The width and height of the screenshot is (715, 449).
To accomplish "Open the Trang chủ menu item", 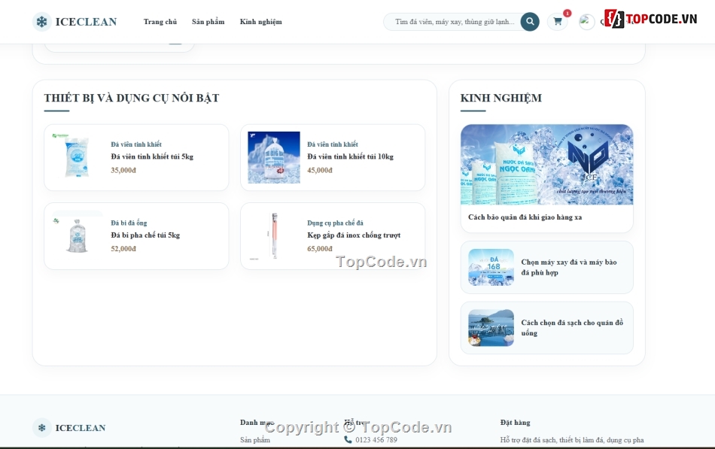I will [x=160, y=21].
